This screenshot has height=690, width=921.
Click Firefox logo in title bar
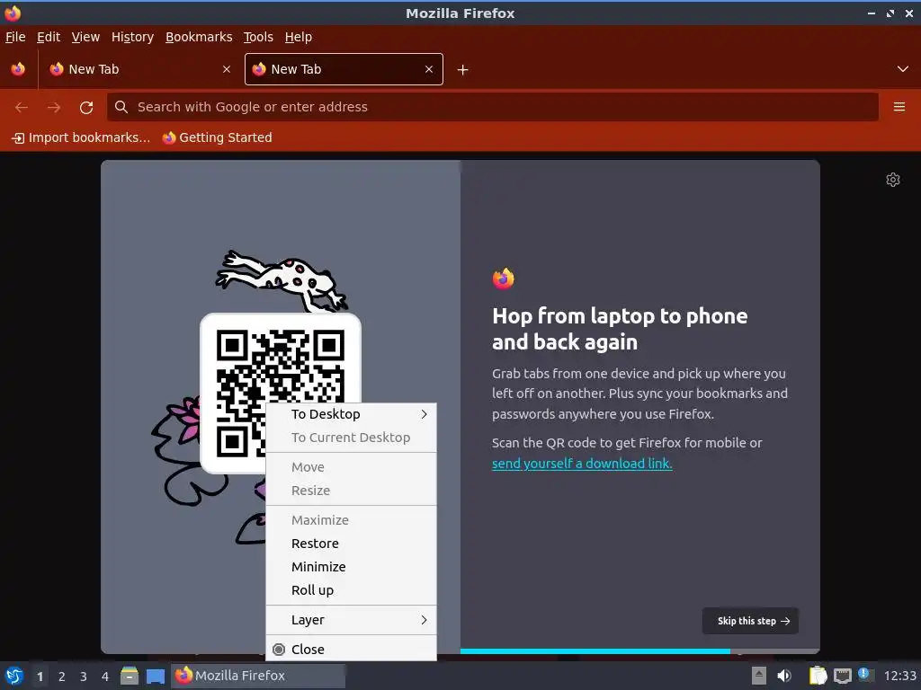pos(13,13)
